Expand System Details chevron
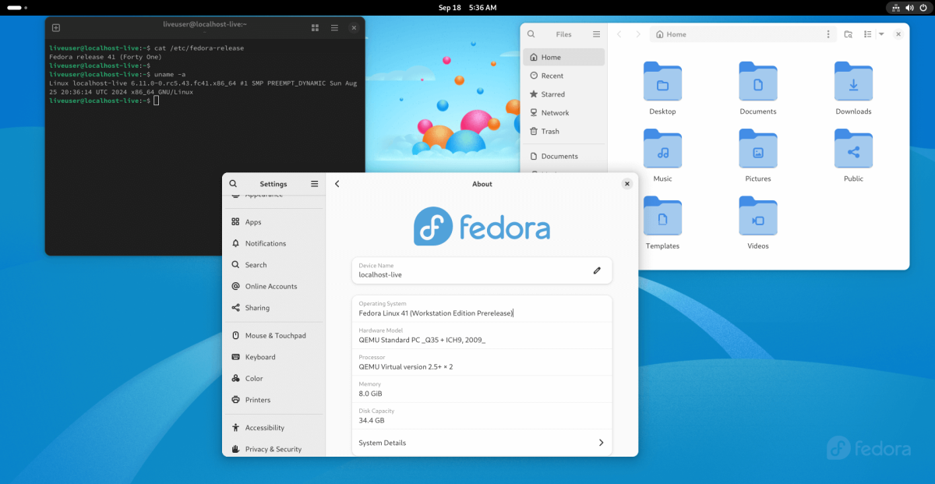The height and width of the screenshot is (484, 935). pyautogui.click(x=601, y=443)
